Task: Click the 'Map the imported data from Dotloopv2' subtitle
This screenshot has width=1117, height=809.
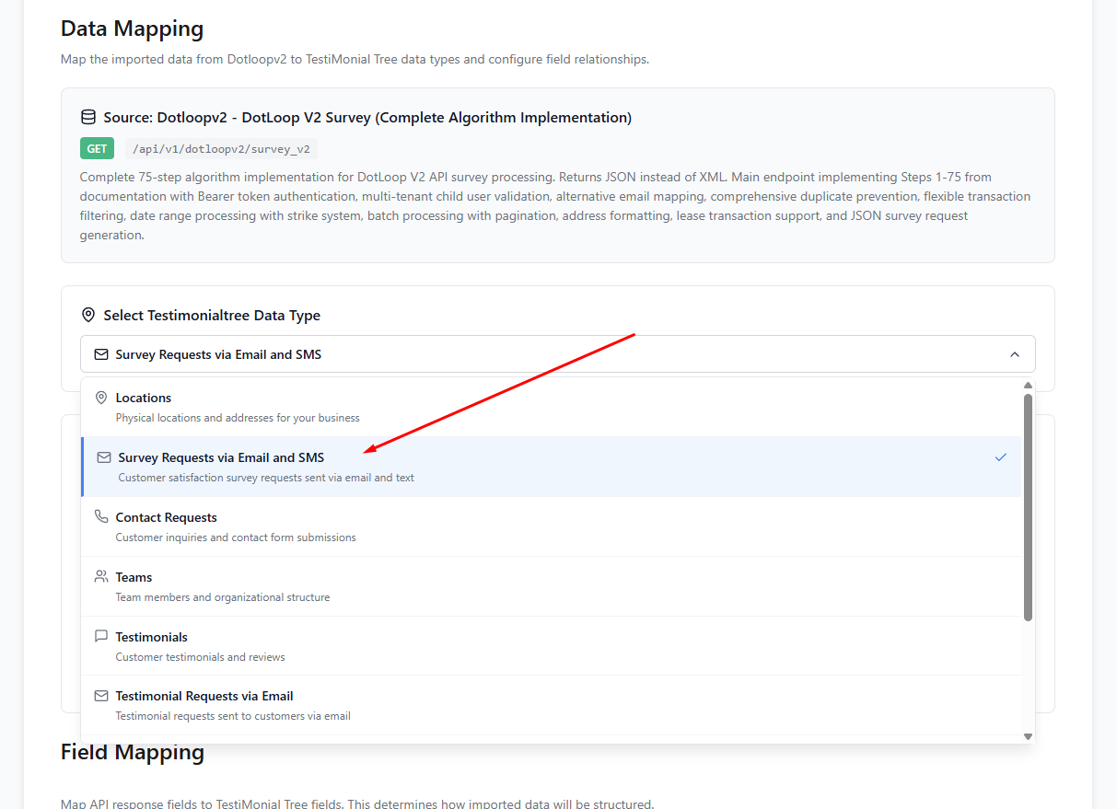Action: (355, 59)
